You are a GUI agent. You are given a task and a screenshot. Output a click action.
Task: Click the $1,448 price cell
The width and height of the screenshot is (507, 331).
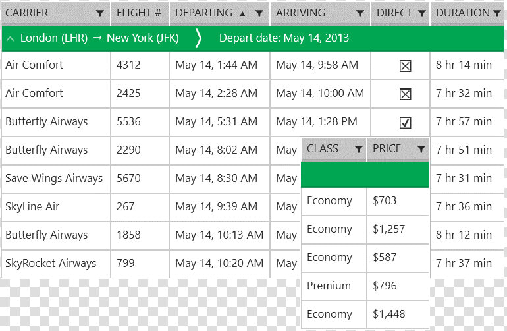click(x=398, y=315)
